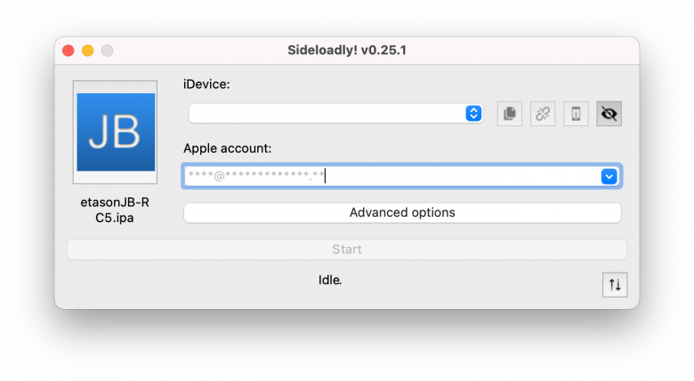Click the broken chain link icon
The height and width of the screenshot is (381, 694).
click(x=543, y=114)
